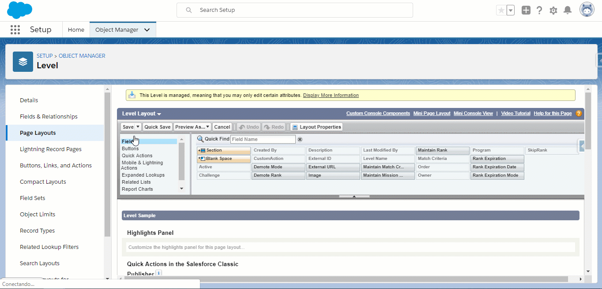This screenshot has height=289, width=602.
Task: Select the Section palette item
Action: 224,150
